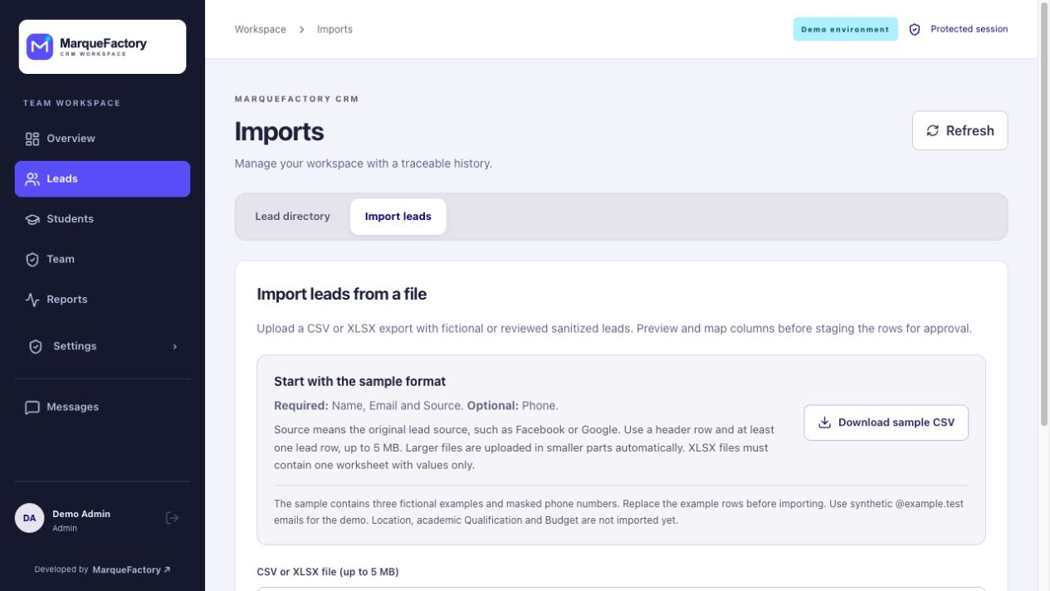
Task: Click the "CSV or XLSX file (up to 5 MB)" label
Action: pos(328,572)
